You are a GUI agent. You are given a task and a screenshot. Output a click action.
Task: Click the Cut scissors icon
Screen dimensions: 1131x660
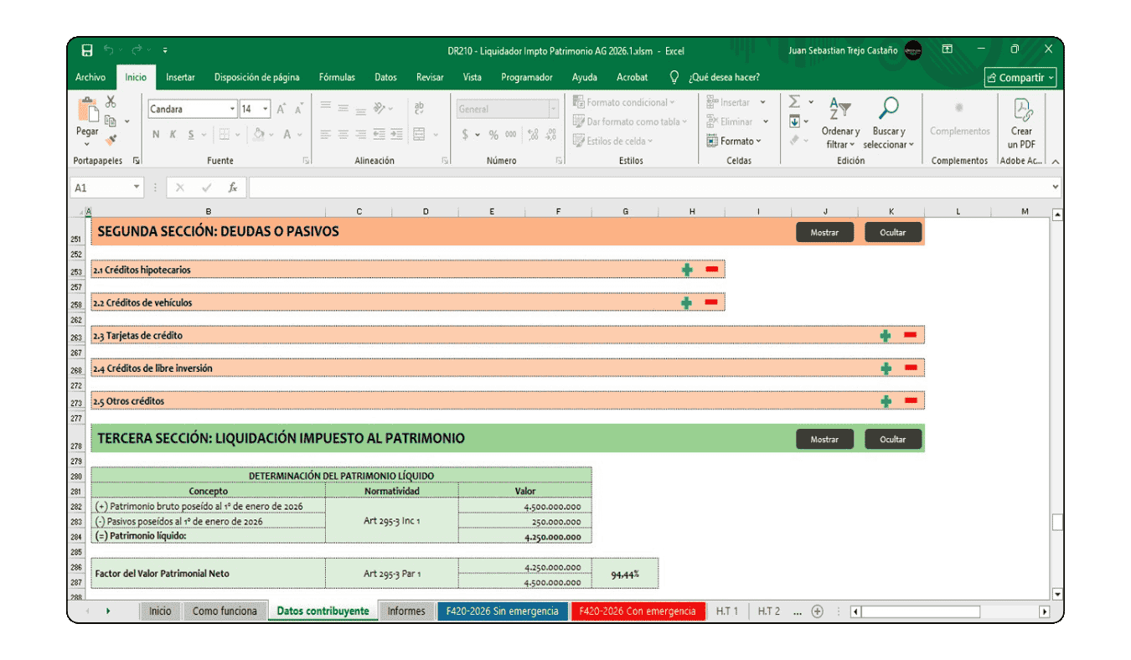click(111, 102)
